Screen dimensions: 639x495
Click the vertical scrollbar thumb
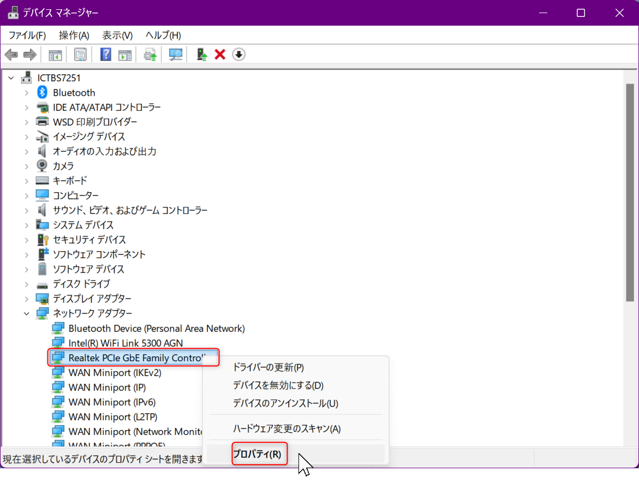[x=630, y=193]
